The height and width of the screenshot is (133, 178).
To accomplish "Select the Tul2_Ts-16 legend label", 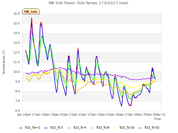I will tap(127, 127).
